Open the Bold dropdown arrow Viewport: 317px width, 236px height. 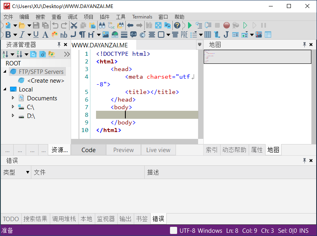(x=15, y=35)
